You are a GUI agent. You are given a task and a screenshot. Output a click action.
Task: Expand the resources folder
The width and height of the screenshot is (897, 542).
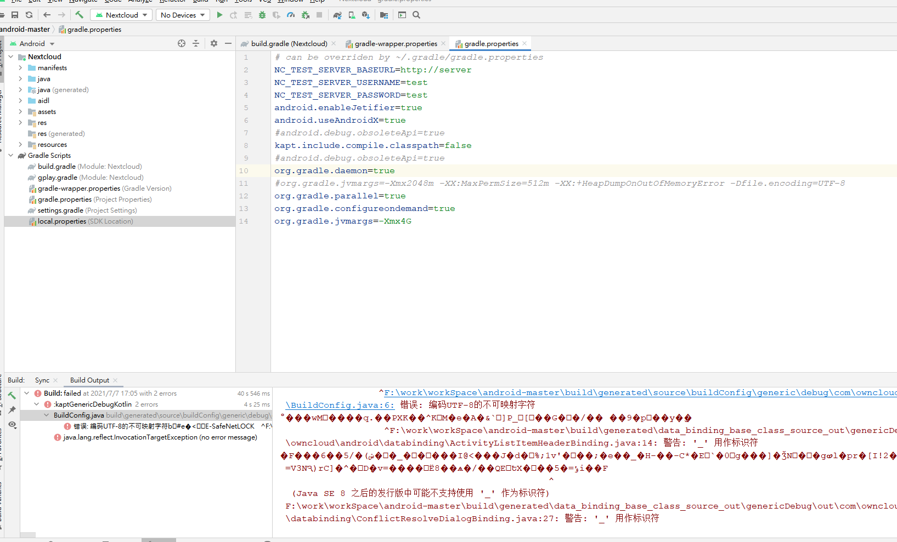(20, 145)
